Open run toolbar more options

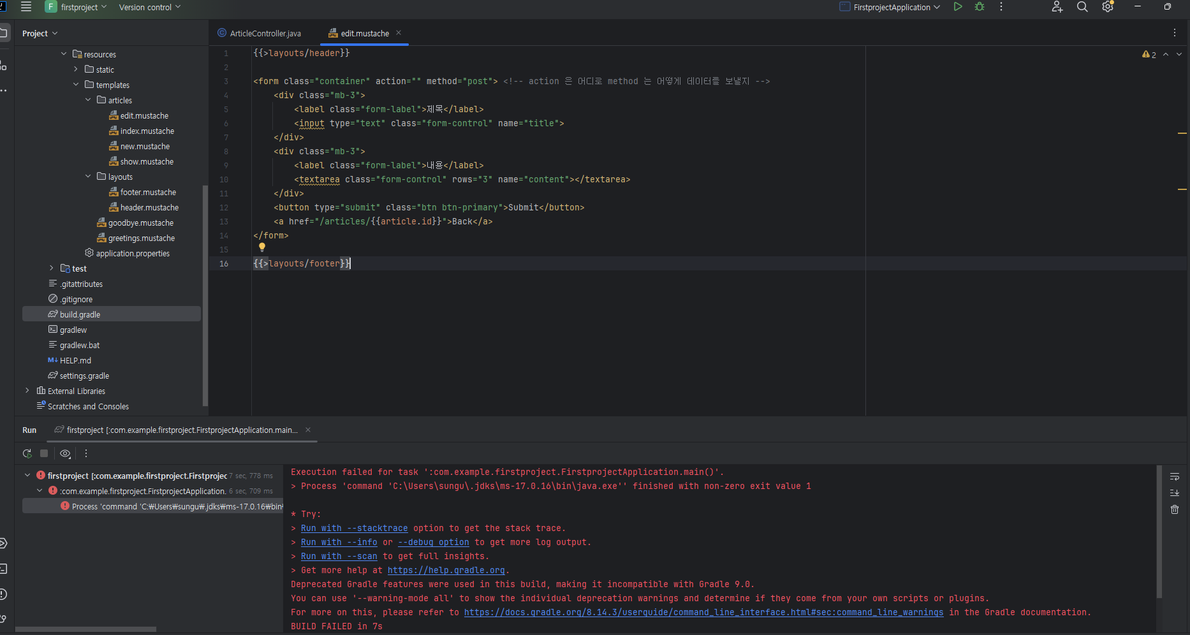coord(86,453)
